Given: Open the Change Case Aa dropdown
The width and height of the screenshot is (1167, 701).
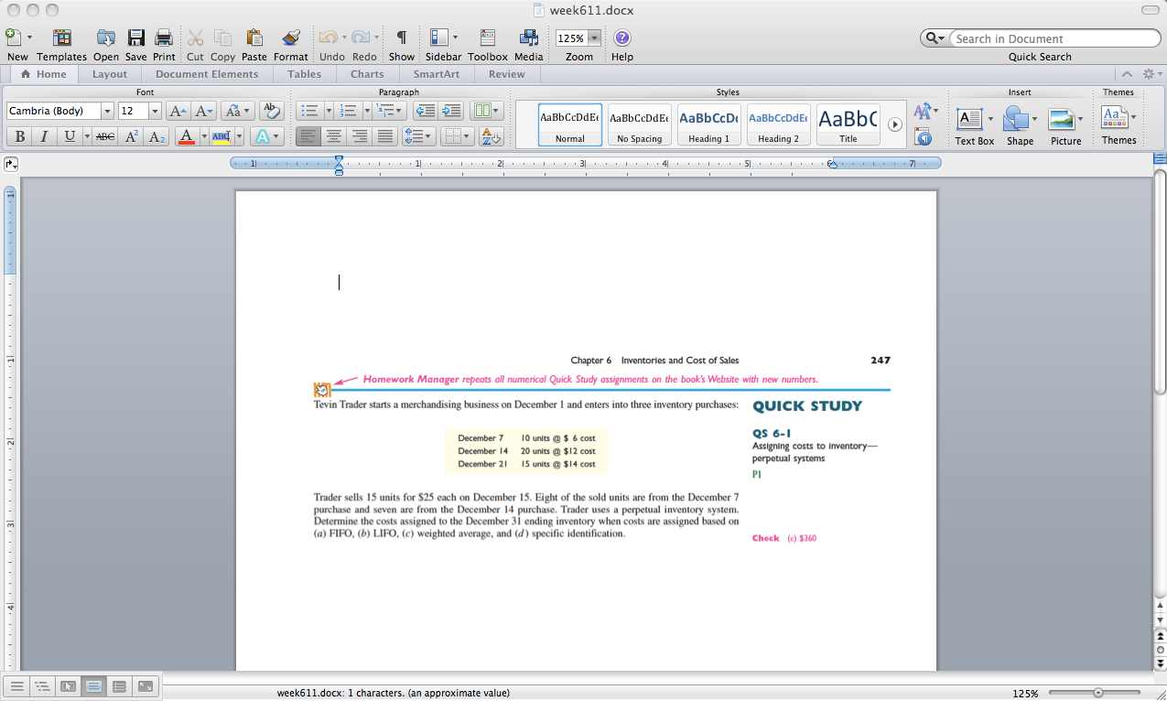Looking at the screenshot, I should click(x=237, y=111).
